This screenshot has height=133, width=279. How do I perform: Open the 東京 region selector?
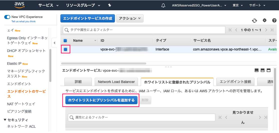237,5
